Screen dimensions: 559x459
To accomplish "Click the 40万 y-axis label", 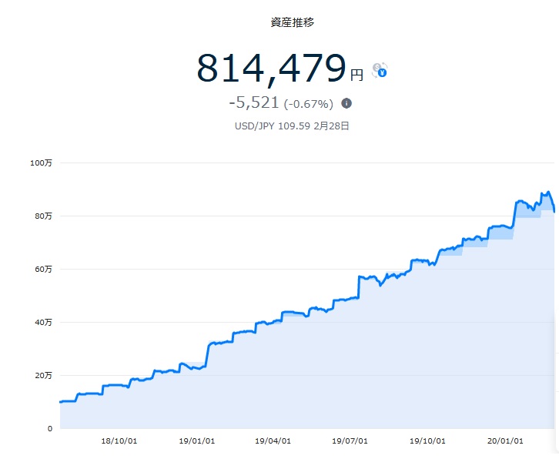I will click(x=43, y=323).
